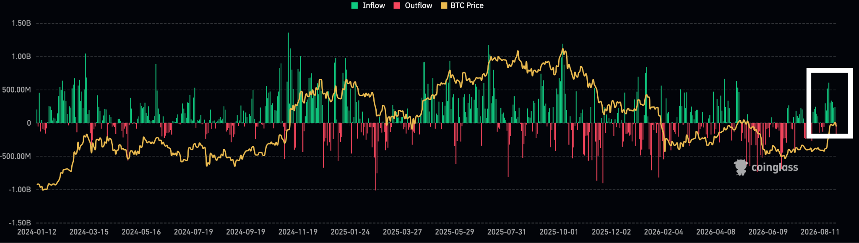859x243 pixels.
Task: Click the -1.00B y-axis label
Action: 20,189
